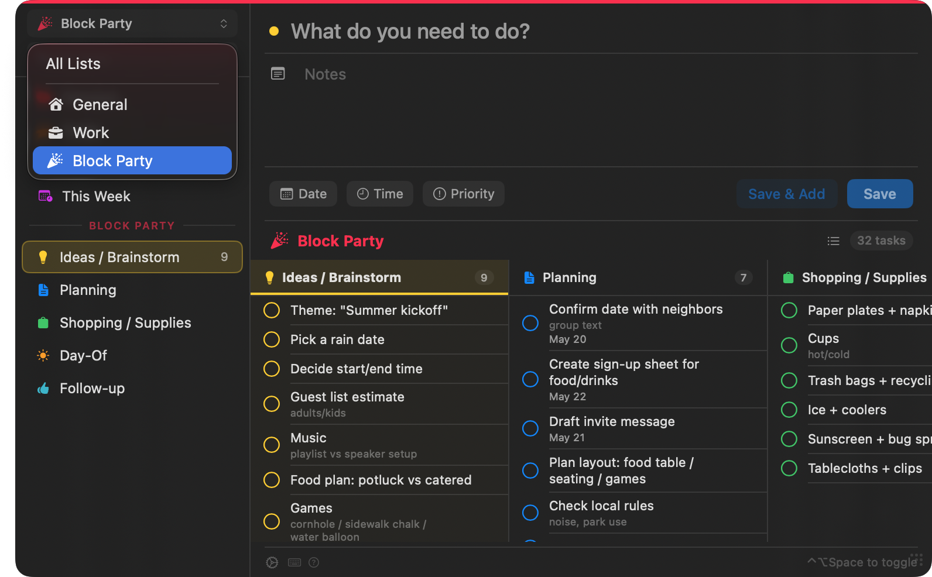
Task: Click the list view icon near 32 tasks
Action: point(834,241)
